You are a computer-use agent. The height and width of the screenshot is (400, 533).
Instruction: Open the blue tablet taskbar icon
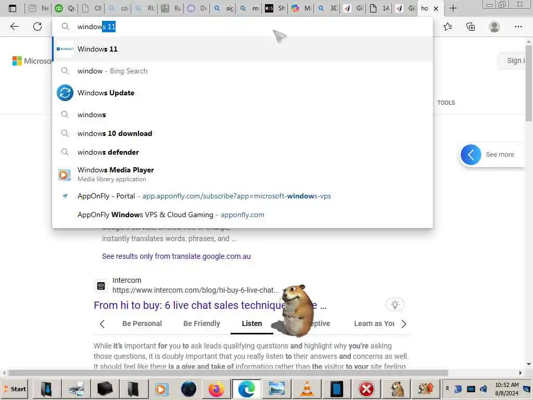pos(337,389)
